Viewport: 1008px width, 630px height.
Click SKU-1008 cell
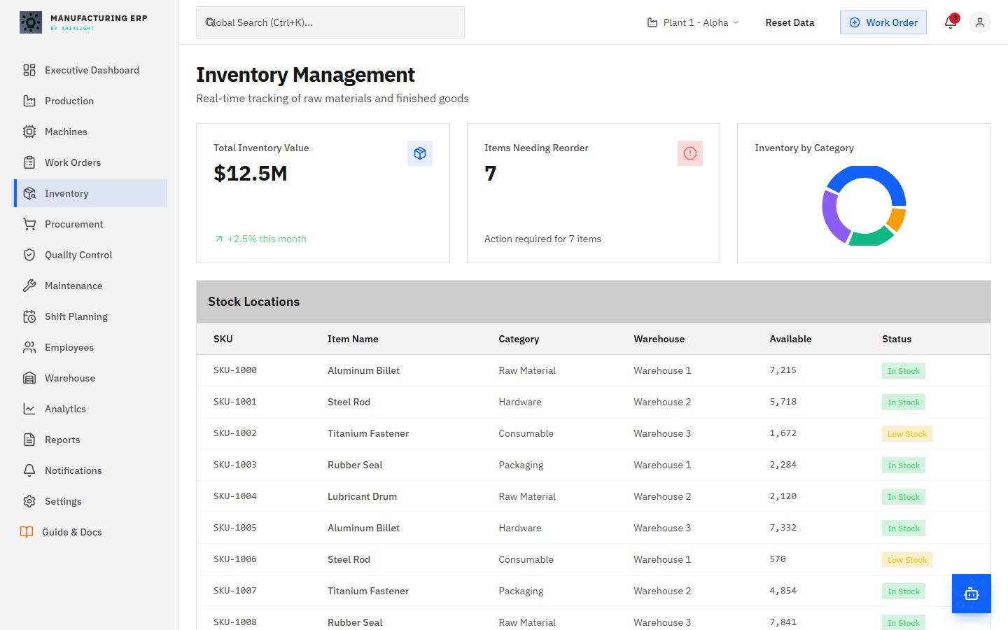coord(235,622)
